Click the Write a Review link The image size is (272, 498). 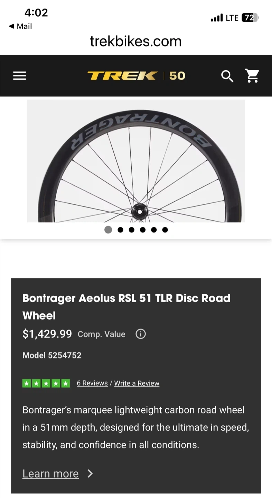(x=137, y=383)
